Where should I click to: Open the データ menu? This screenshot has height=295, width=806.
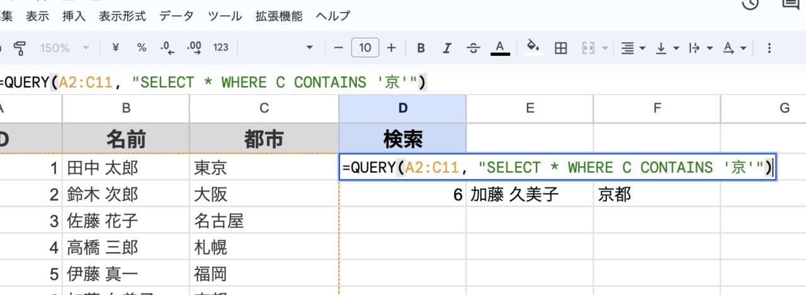pyautogui.click(x=177, y=16)
